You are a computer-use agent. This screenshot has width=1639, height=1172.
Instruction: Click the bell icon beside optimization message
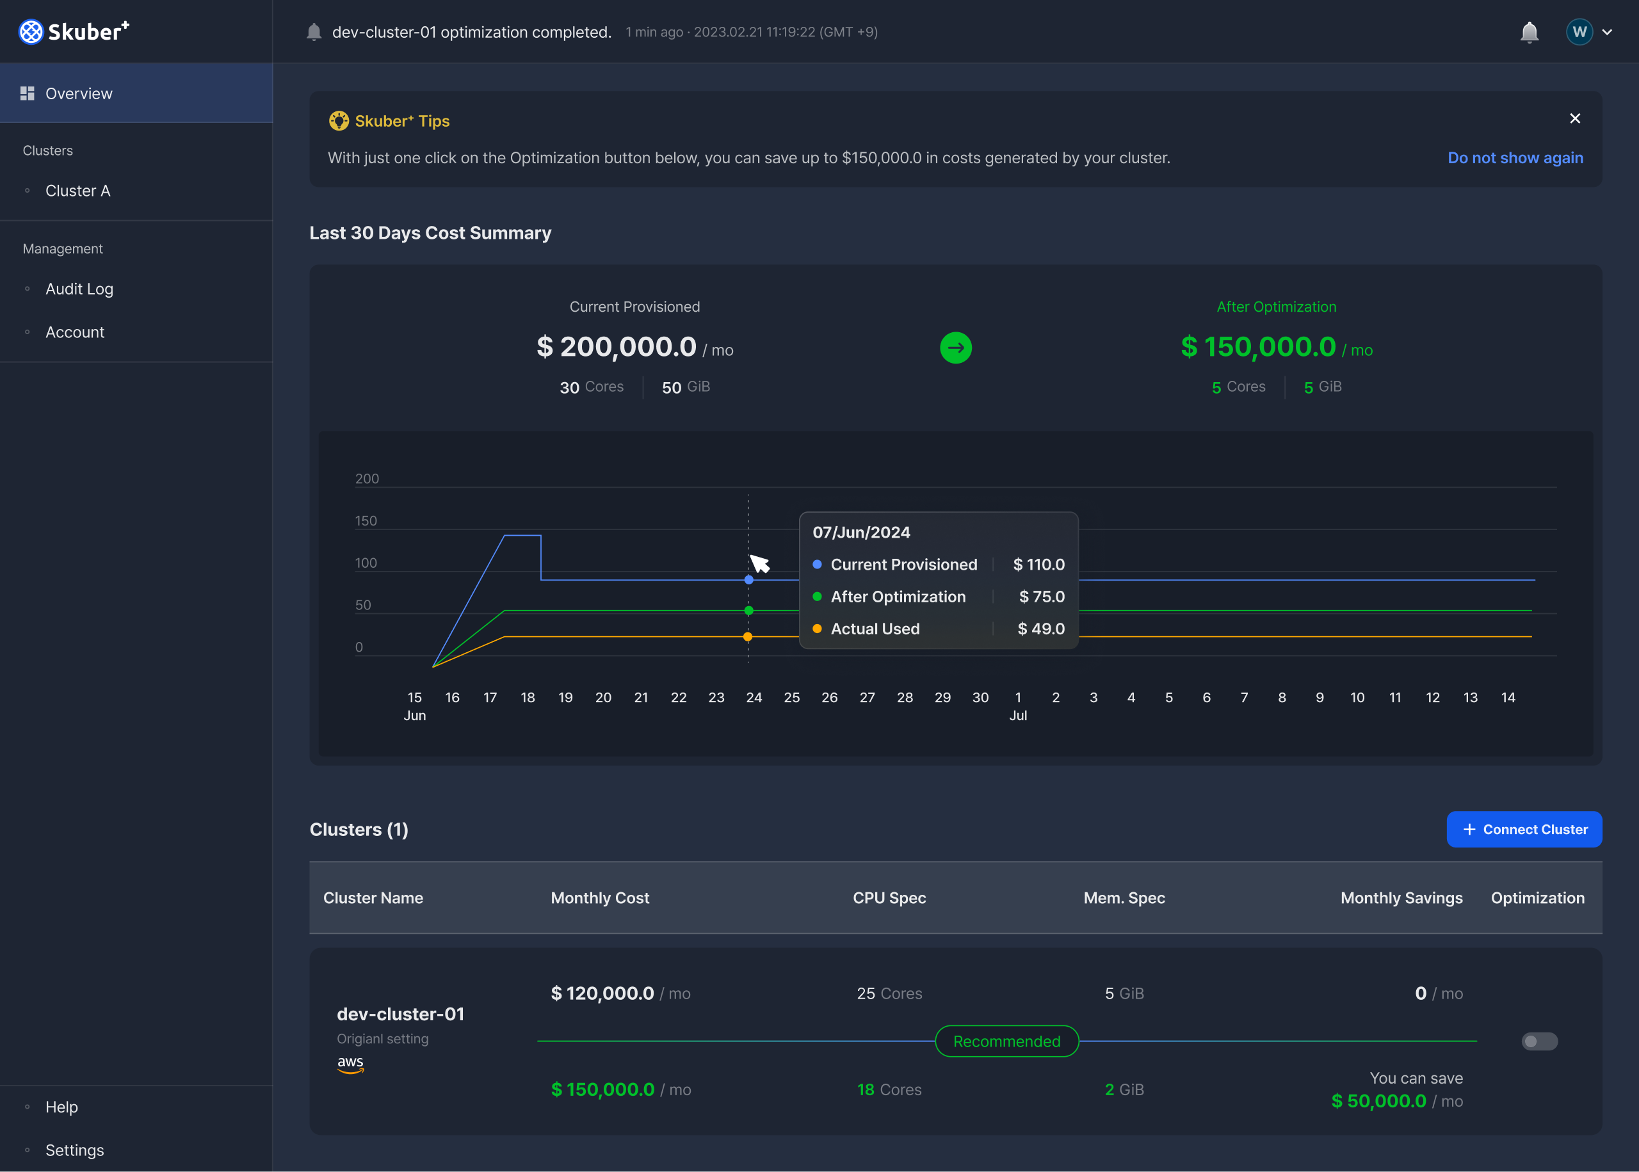click(x=314, y=32)
